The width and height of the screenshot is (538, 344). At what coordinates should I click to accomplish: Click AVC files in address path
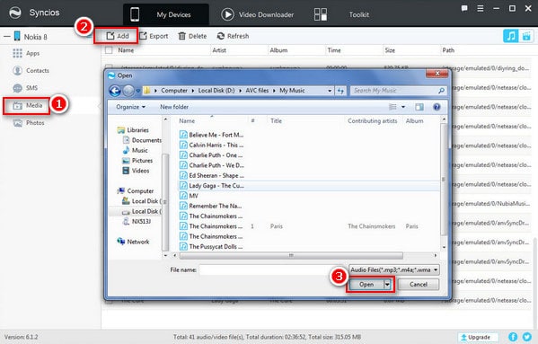(x=257, y=91)
